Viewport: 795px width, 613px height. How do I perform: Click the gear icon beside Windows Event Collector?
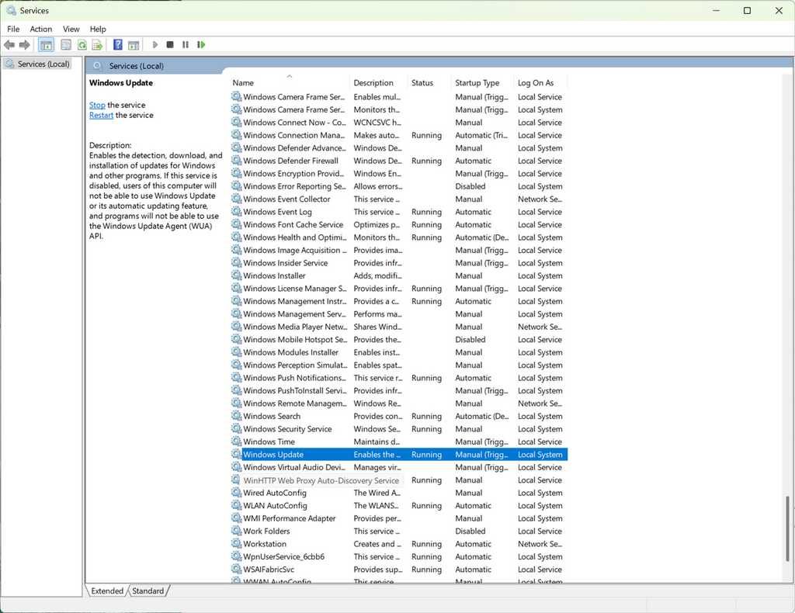coord(236,199)
